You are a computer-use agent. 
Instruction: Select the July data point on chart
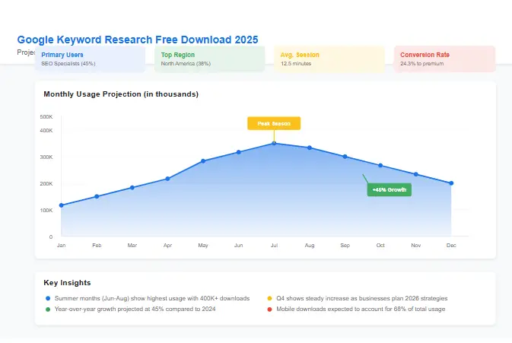click(274, 143)
